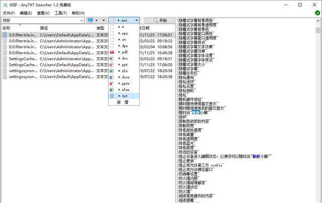Choose *.wps in file type list
Viewport: 322px width, 203px height.
(x=124, y=33)
